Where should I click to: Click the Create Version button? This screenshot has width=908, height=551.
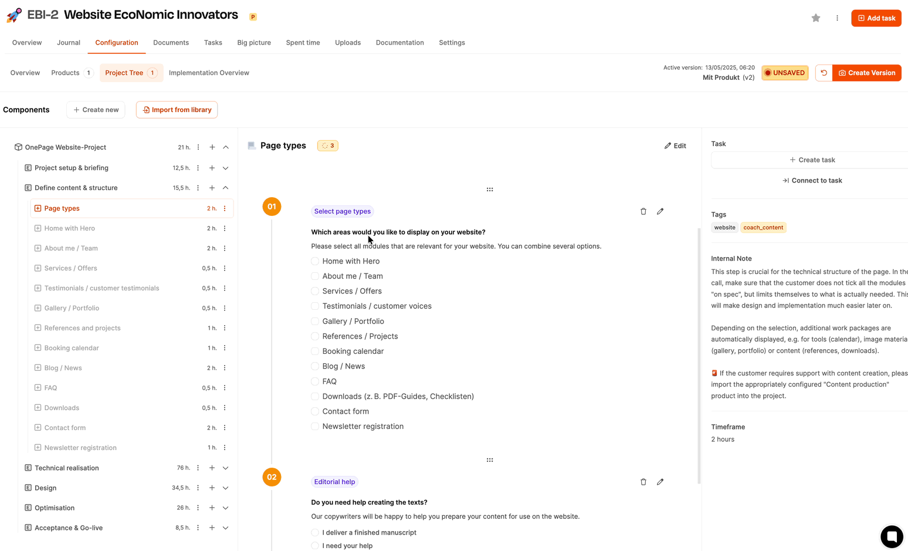[866, 73]
